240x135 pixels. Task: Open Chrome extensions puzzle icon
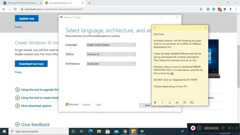point(225,9)
